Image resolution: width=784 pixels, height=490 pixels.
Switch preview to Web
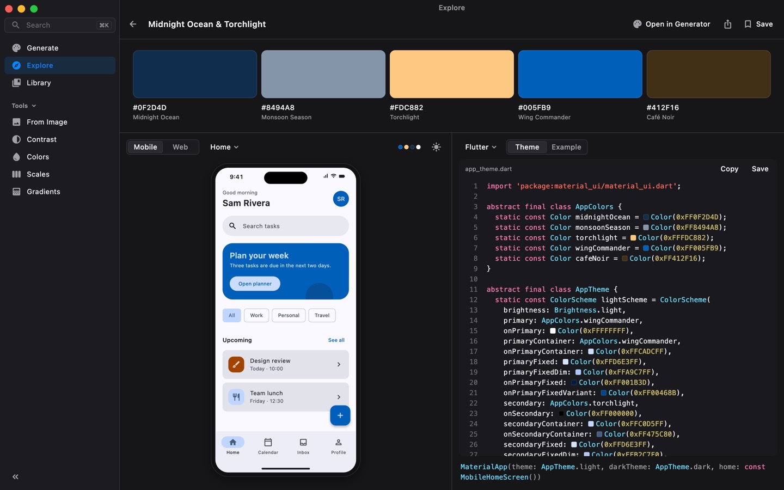[180, 147]
